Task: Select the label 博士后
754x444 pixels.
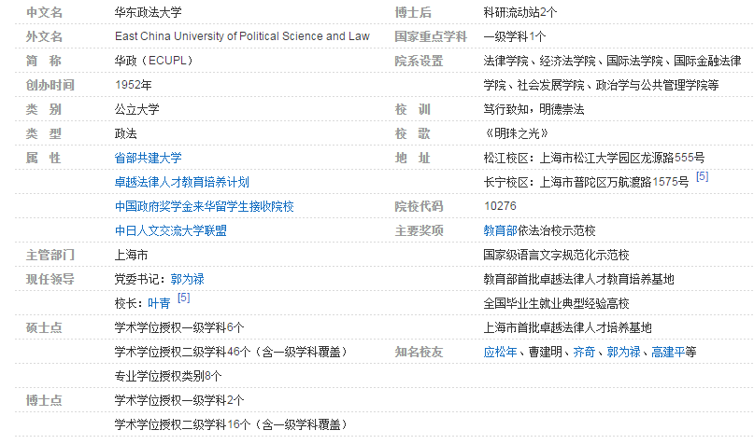Action: [413, 12]
